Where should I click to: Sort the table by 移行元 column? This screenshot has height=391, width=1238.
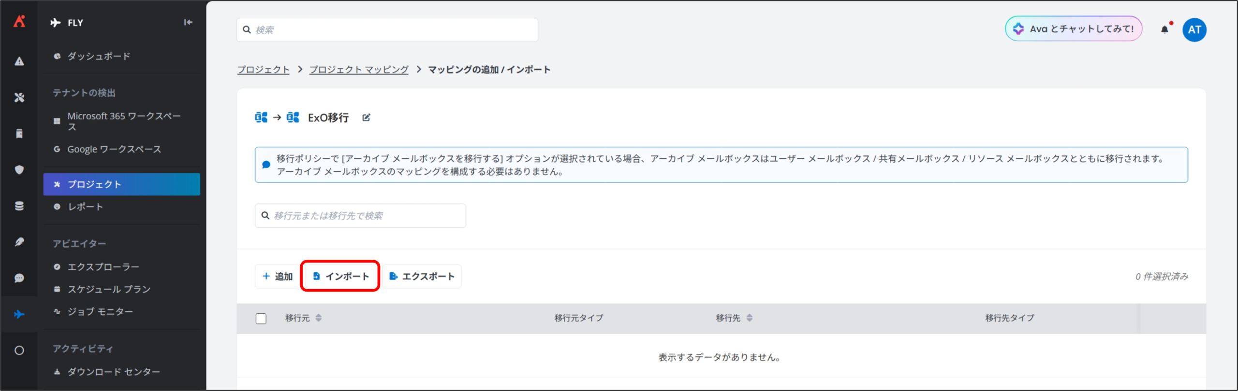click(x=318, y=318)
